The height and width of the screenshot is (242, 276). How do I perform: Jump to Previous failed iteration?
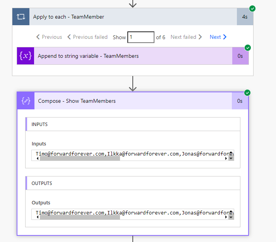[x=87, y=37]
